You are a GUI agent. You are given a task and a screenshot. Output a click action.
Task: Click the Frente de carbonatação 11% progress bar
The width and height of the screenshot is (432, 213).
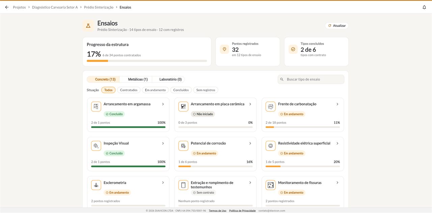coord(303,127)
